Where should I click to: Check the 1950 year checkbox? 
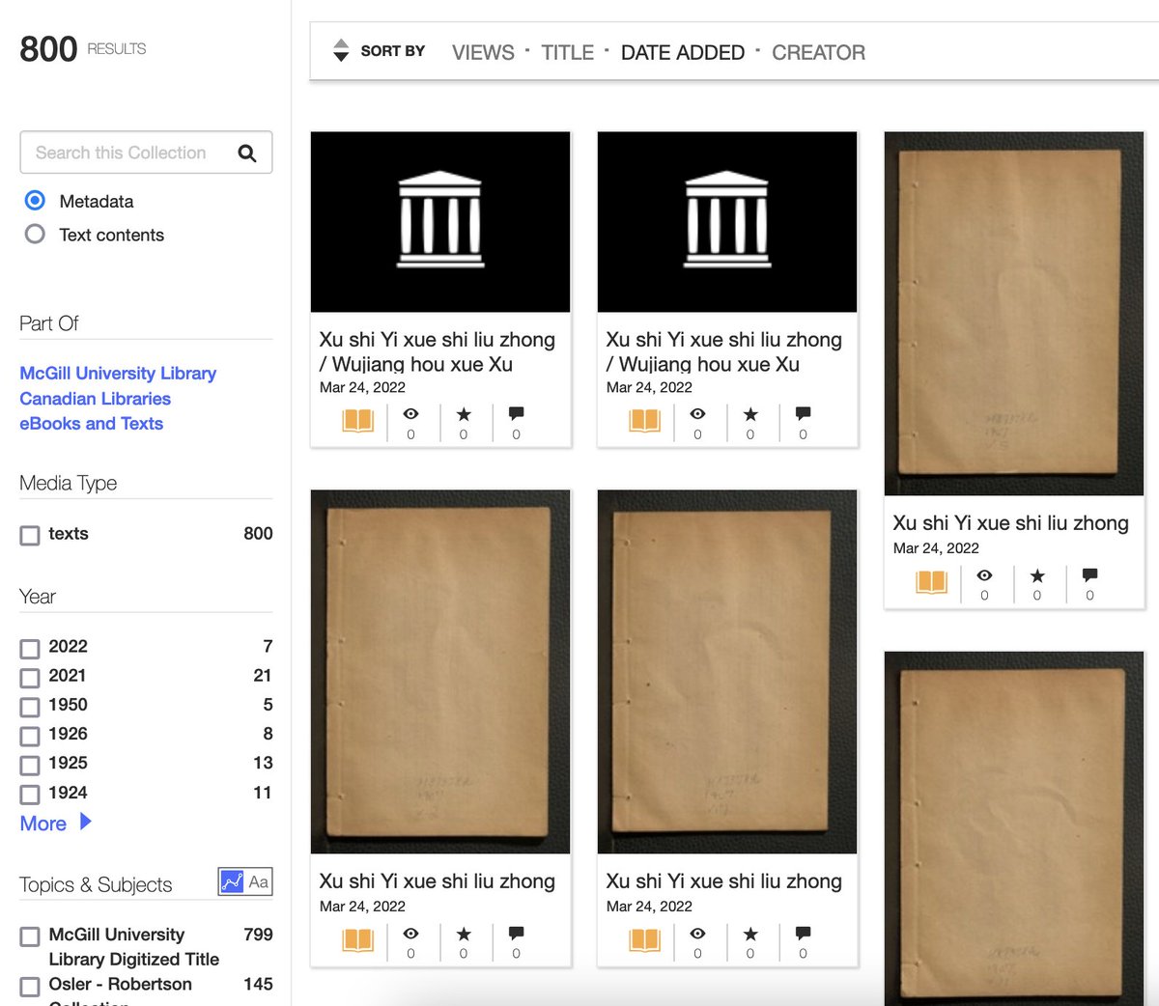[30, 706]
